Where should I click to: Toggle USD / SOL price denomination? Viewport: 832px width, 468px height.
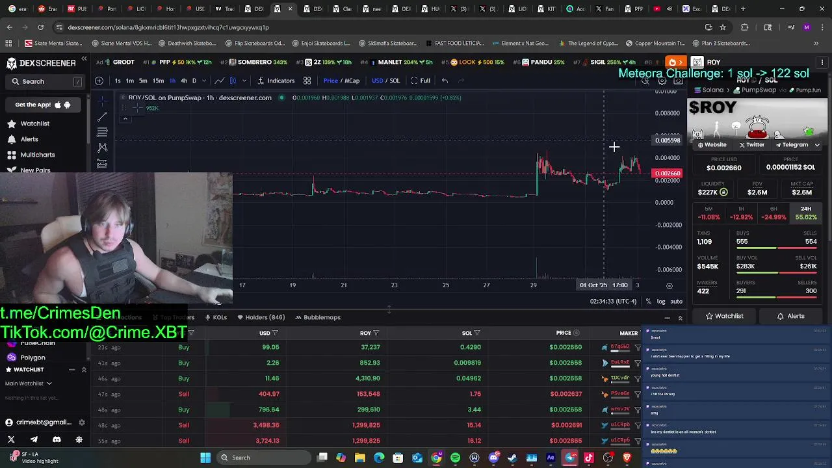pyautogui.click(x=385, y=81)
